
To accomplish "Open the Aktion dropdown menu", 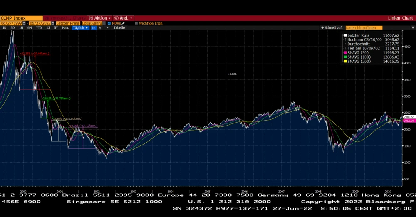I will coord(100,18).
